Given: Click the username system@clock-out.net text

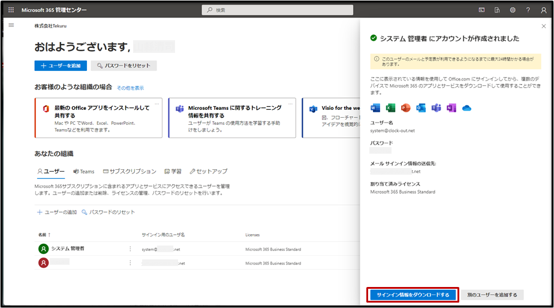Looking at the screenshot, I should point(392,130).
